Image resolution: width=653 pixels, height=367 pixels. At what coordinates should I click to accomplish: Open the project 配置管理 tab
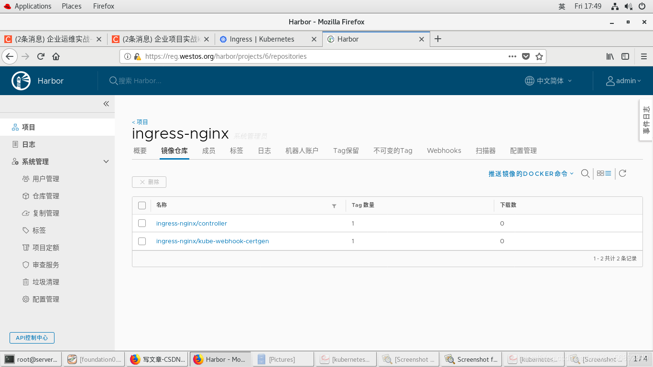pos(523,151)
